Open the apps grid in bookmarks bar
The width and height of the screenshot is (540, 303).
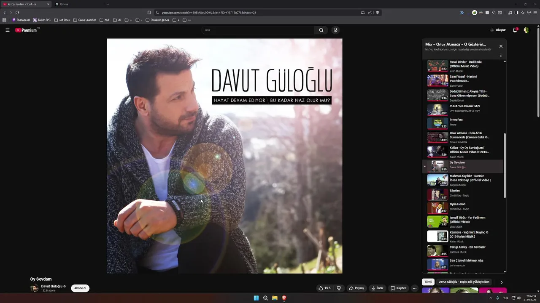click(x=4, y=20)
